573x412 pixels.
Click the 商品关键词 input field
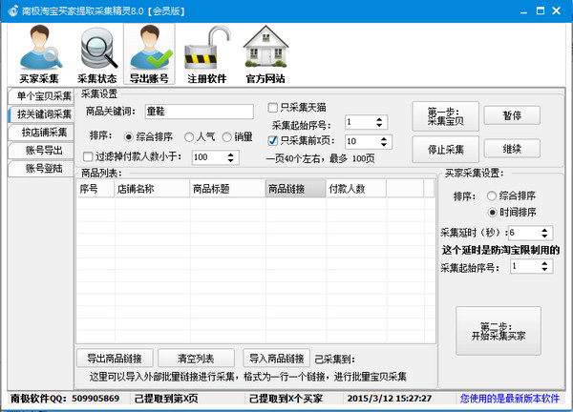[201, 112]
